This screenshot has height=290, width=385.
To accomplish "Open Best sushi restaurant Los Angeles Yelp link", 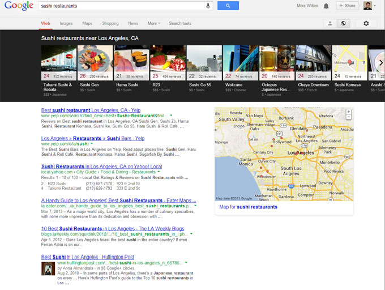I will click(91, 110).
